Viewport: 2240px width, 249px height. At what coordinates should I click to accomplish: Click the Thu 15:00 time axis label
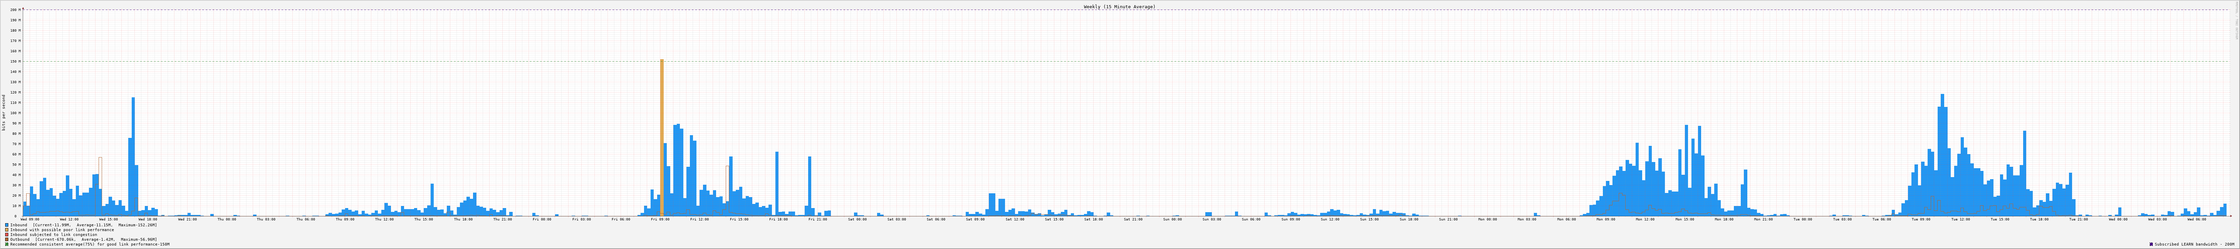(x=423, y=219)
